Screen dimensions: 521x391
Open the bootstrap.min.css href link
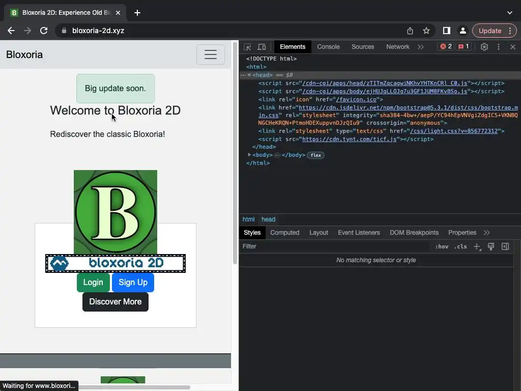408,108
